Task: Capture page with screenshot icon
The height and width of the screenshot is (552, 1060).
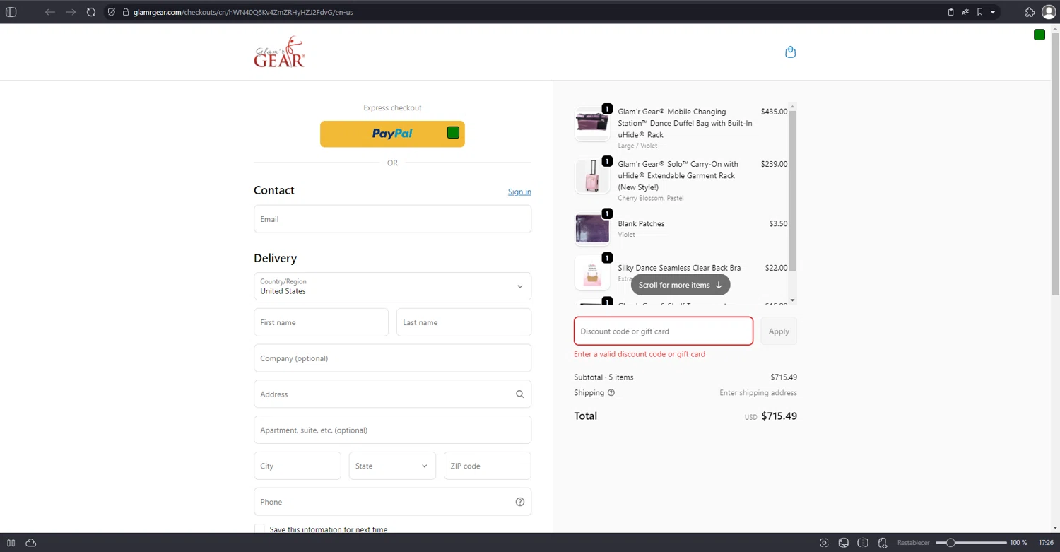Action: (x=824, y=543)
